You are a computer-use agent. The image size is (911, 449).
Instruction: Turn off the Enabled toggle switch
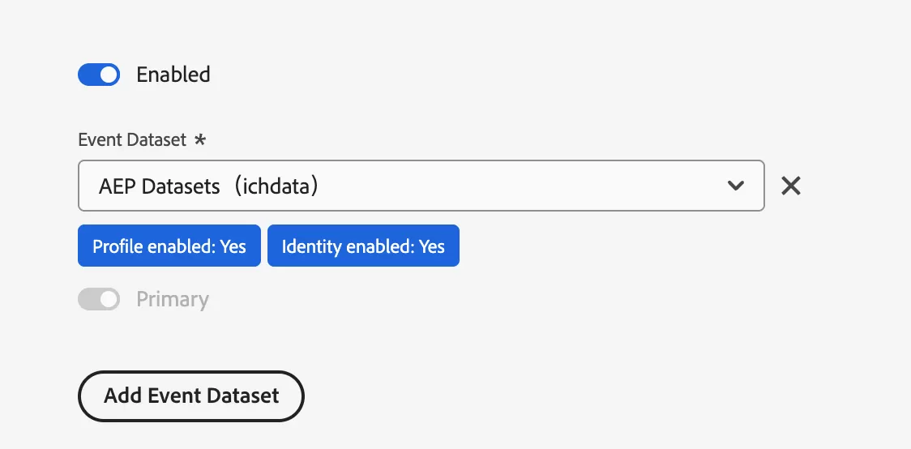click(99, 75)
